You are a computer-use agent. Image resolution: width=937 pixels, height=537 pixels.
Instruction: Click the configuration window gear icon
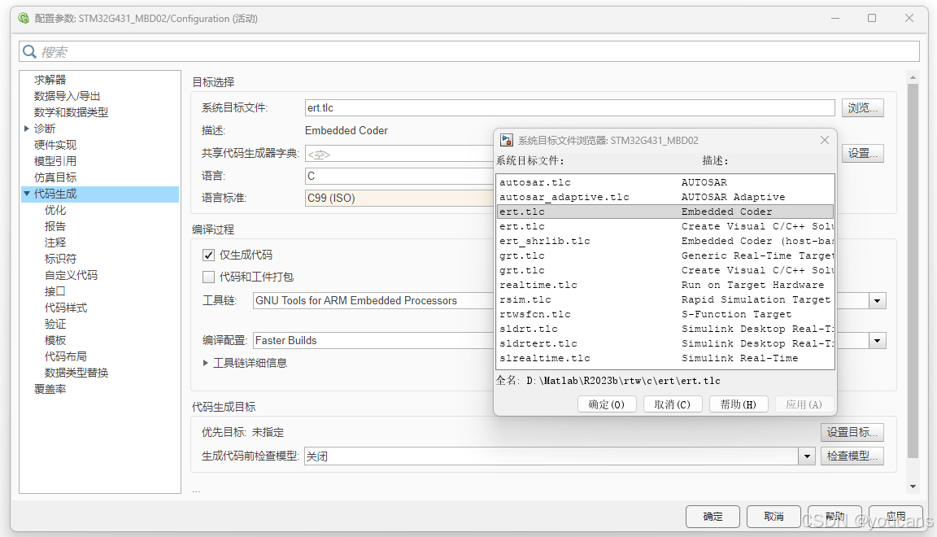[x=24, y=18]
